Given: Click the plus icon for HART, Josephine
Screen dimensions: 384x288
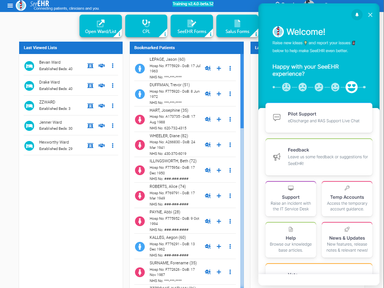Looking at the screenshot, I should (219, 119).
